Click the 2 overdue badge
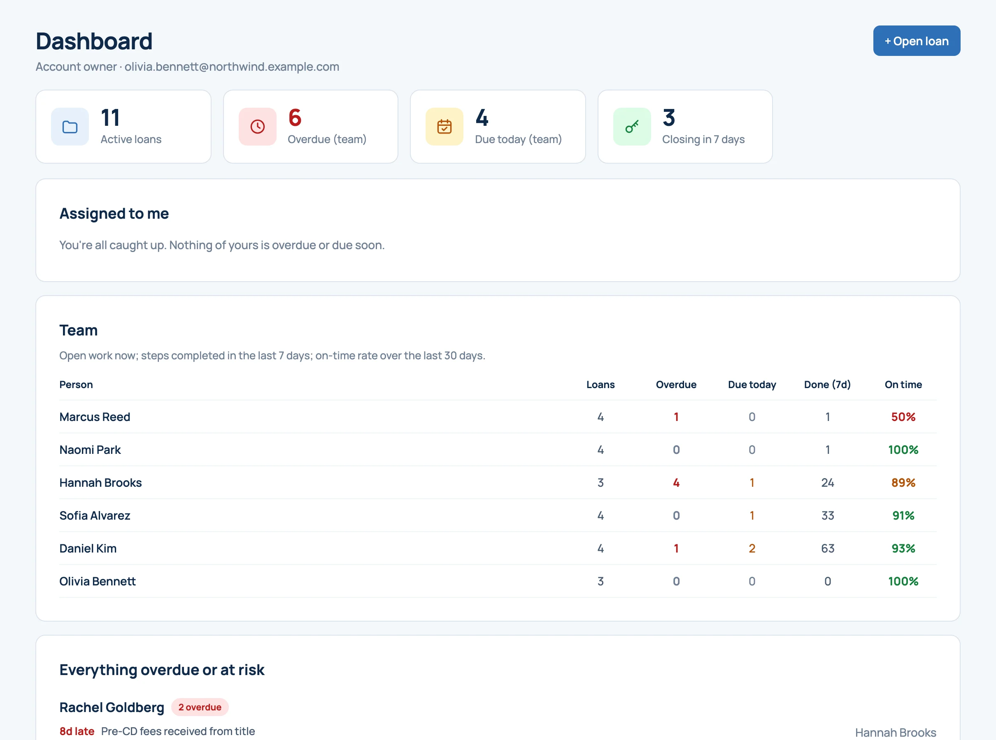Screen dimensions: 996x740 pos(200,707)
